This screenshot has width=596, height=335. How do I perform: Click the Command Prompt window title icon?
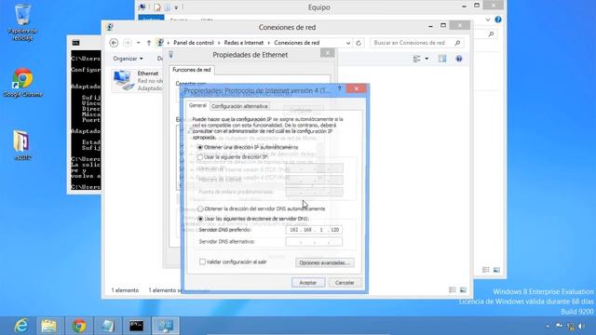(76, 43)
